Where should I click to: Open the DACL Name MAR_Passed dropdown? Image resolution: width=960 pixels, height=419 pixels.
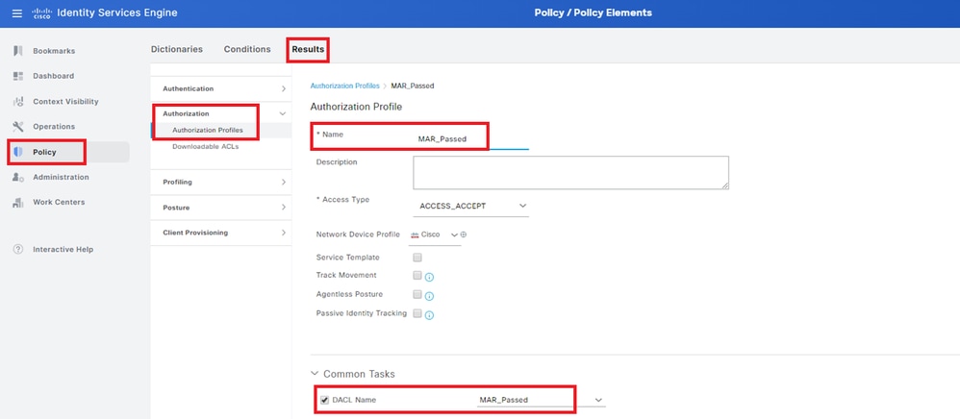542,400
